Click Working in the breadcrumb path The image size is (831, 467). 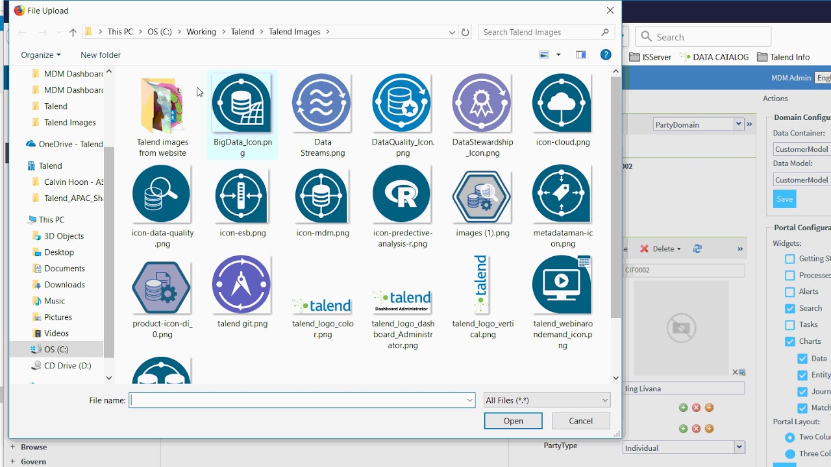coord(201,32)
